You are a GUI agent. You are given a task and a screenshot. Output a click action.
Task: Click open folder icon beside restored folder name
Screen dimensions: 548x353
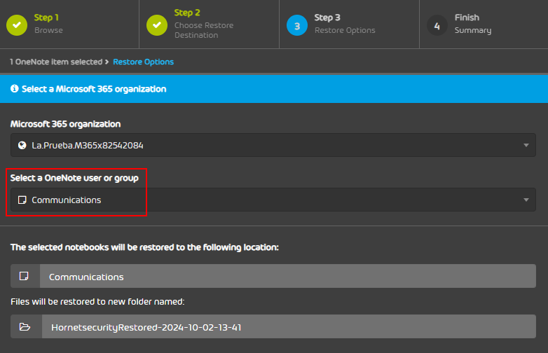coord(25,327)
